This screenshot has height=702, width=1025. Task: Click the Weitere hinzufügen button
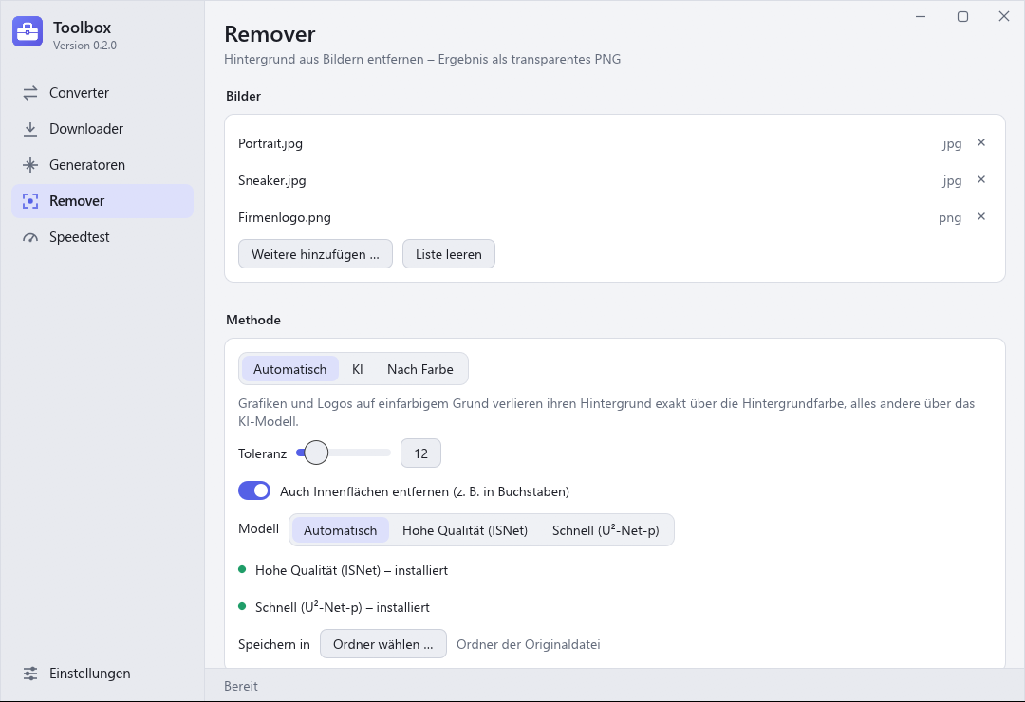click(x=315, y=254)
